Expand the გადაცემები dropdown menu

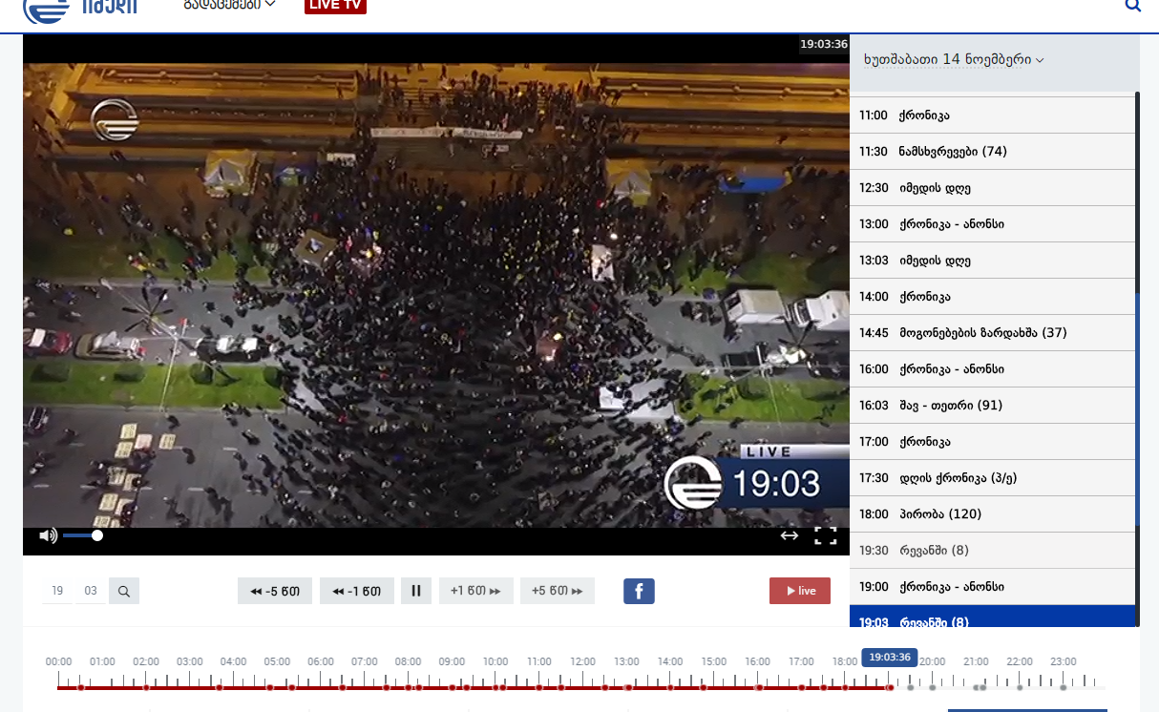click(230, 5)
